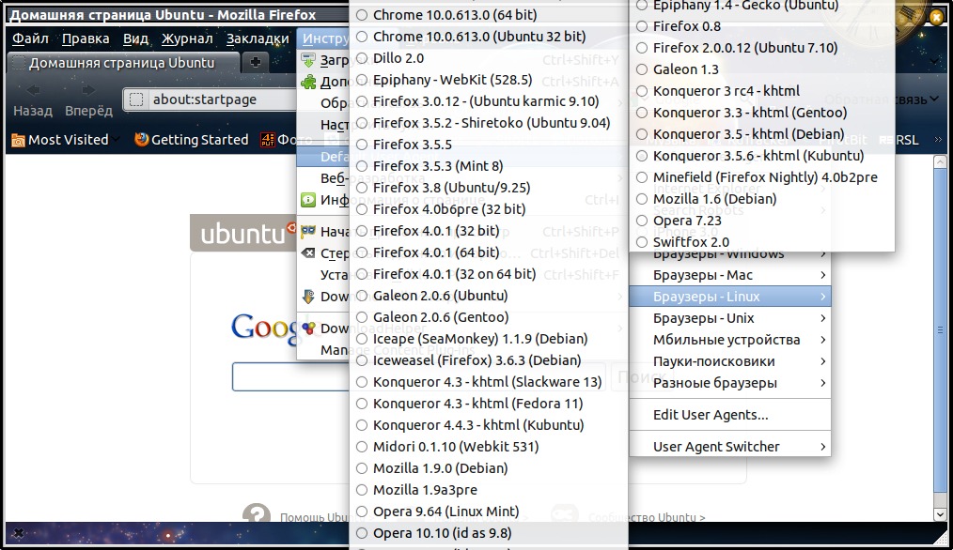Switch to the Домашняя страница Ubuntu tab
Image resolution: width=953 pixels, height=550 pixels.
123,63
